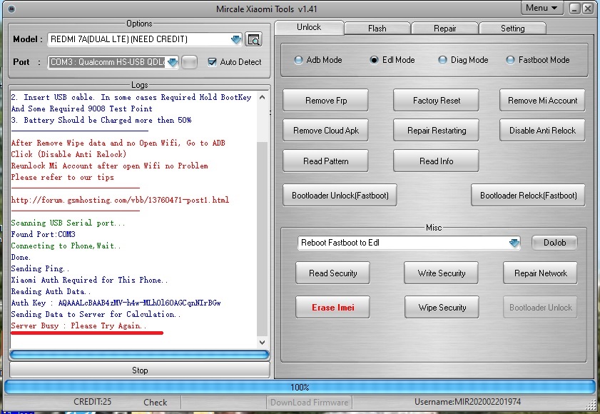Expand the Model dropdown list
Image resolution: width=600 pixels, height=414 pixels.
click(x=236, y=39)
